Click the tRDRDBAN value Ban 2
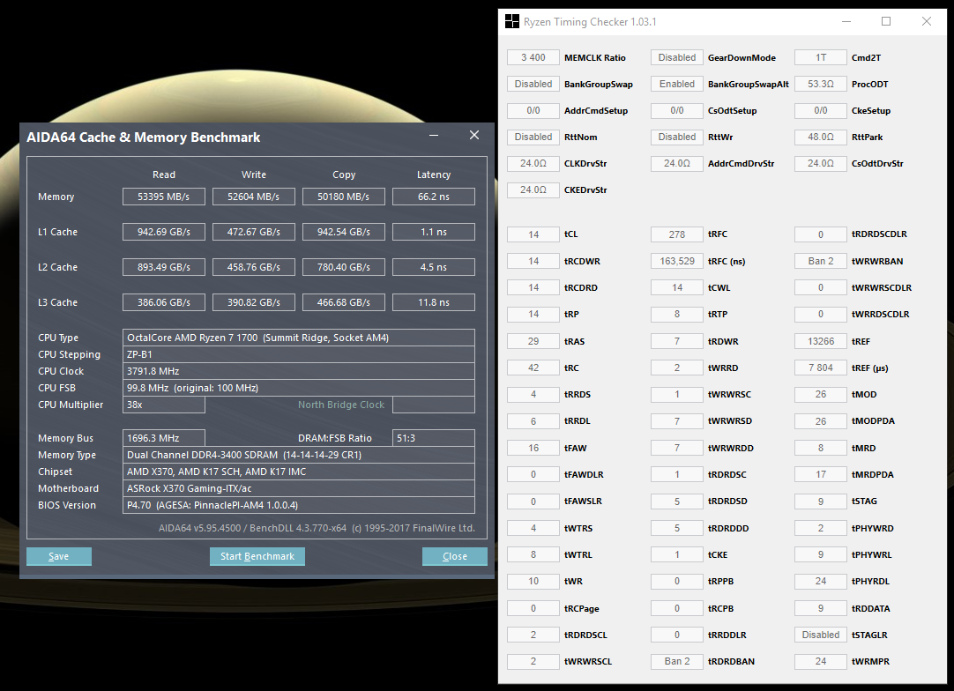 (677, 661)
